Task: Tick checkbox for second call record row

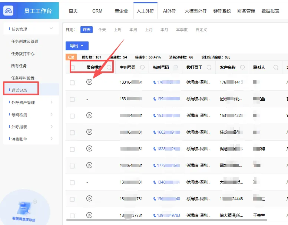Action: pos(72,100)
